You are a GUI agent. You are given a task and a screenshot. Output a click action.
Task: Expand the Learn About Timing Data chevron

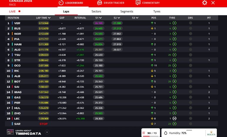(47, 132)
